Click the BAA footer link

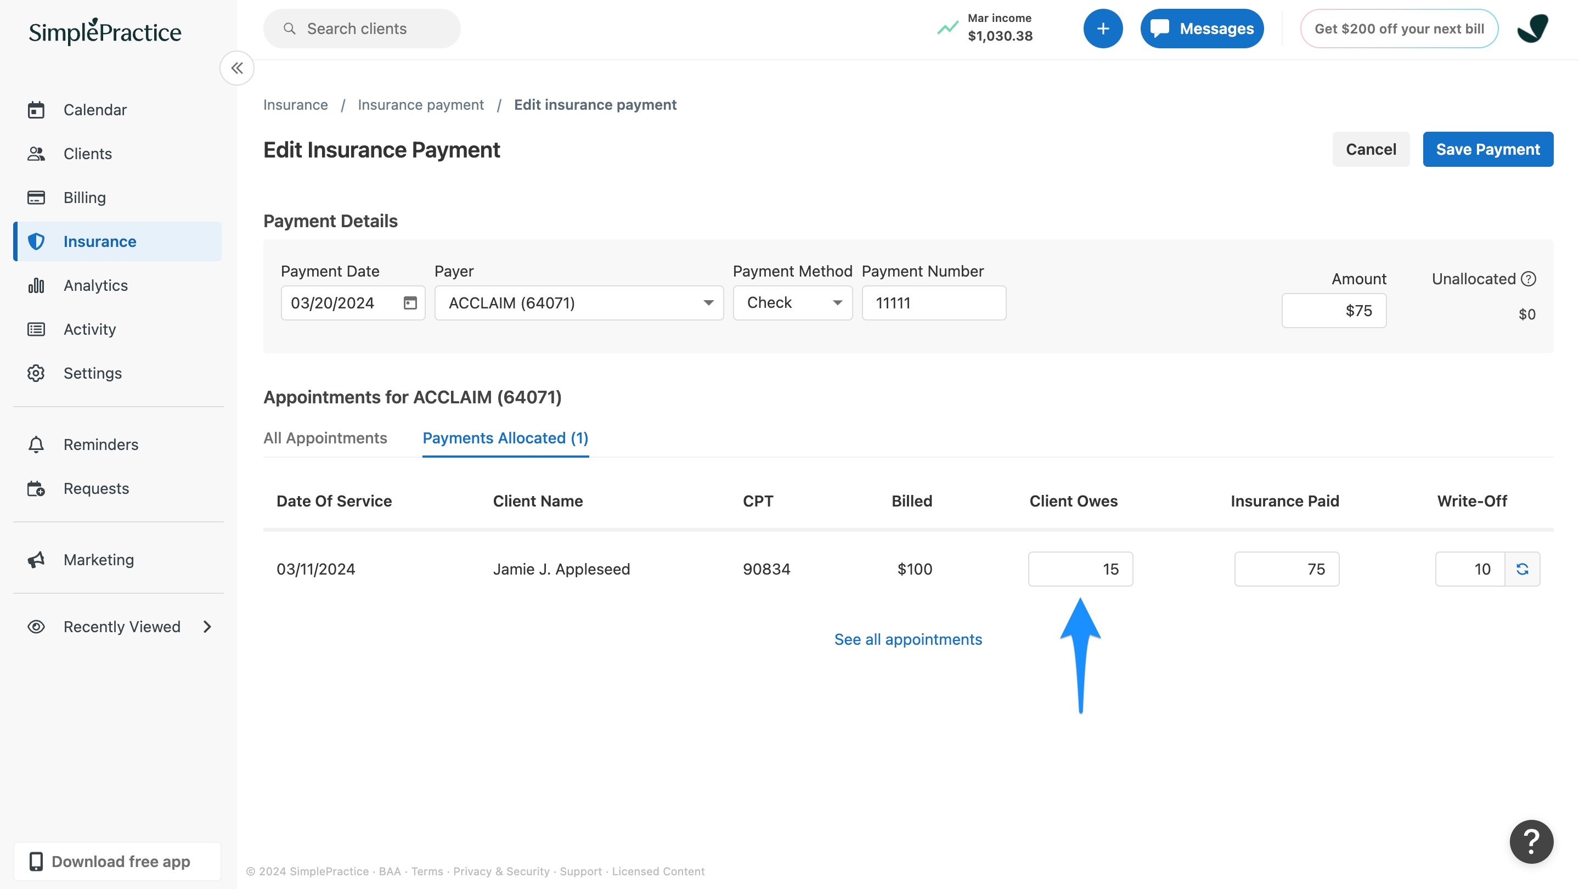coord(390,871)
